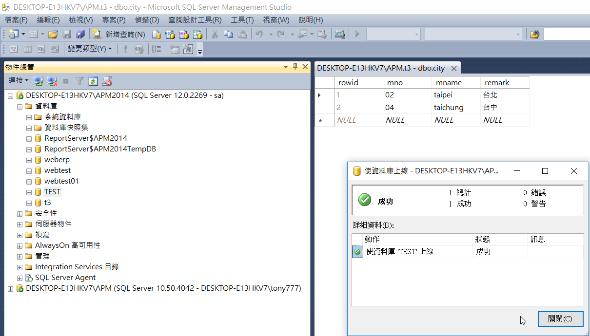The image size is (590, 336).
Task: Expand 資料庫快照集 folder node
Action: coord(29,128)
